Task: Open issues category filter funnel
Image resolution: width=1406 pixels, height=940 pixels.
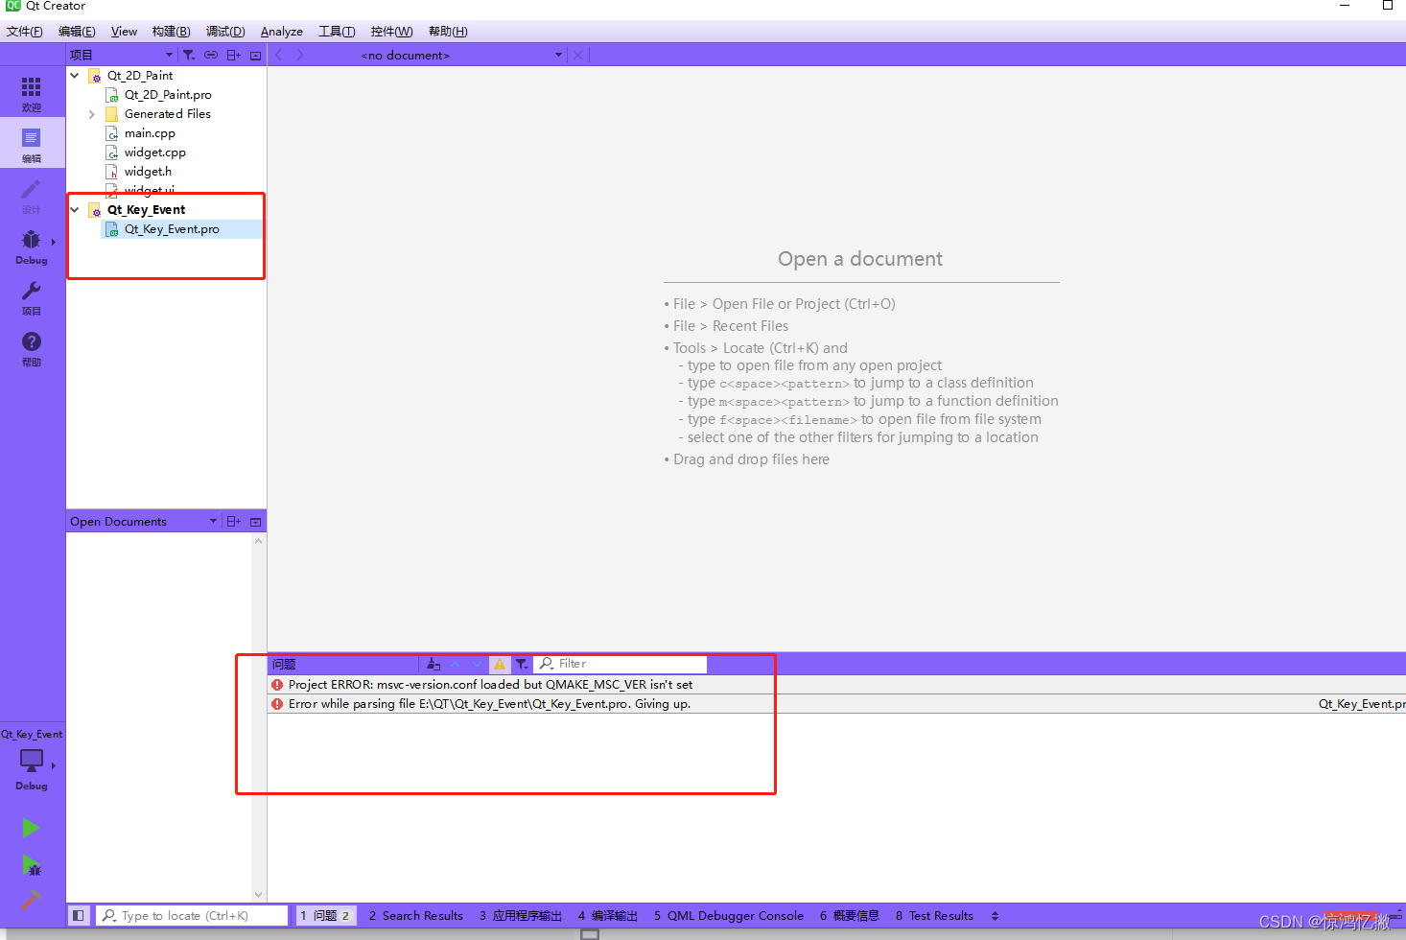Action: coord(522,664)
